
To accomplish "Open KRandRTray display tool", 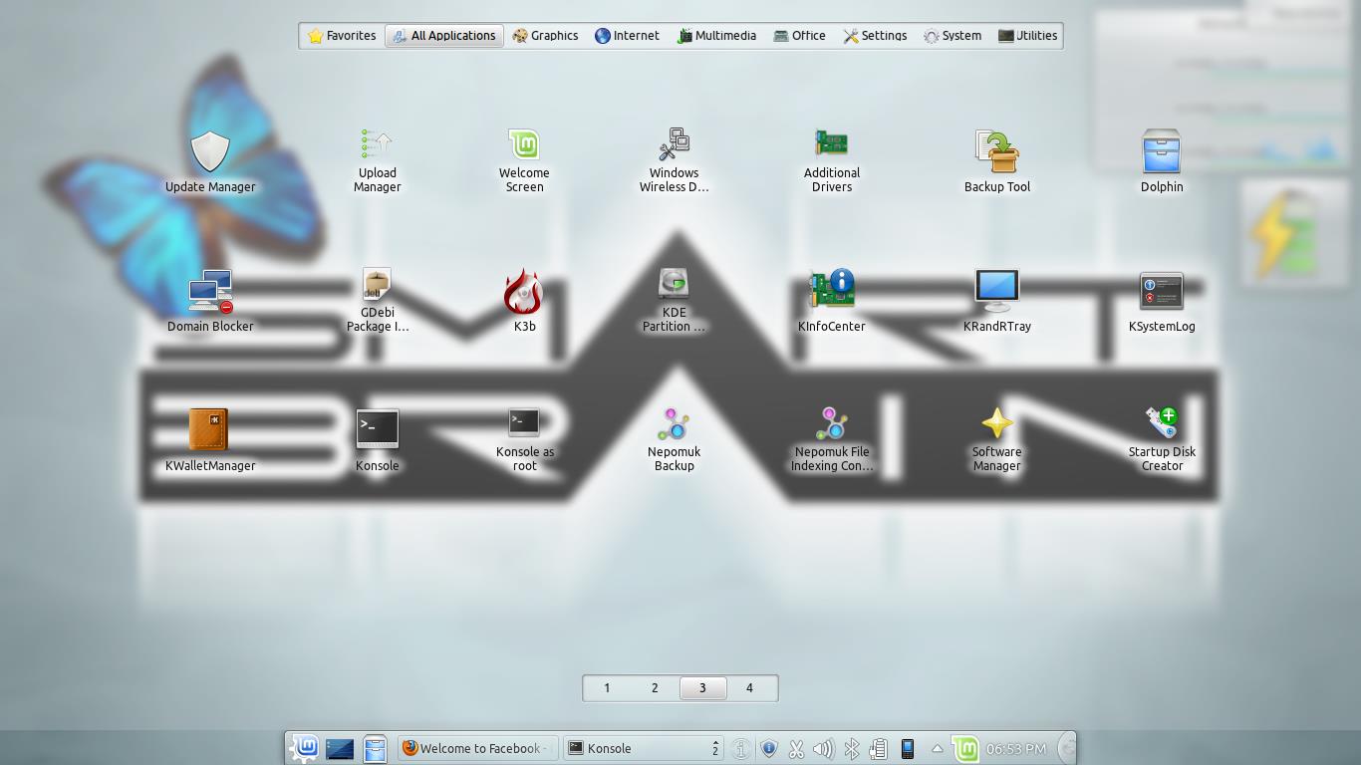I will click(x=997, y=300).
